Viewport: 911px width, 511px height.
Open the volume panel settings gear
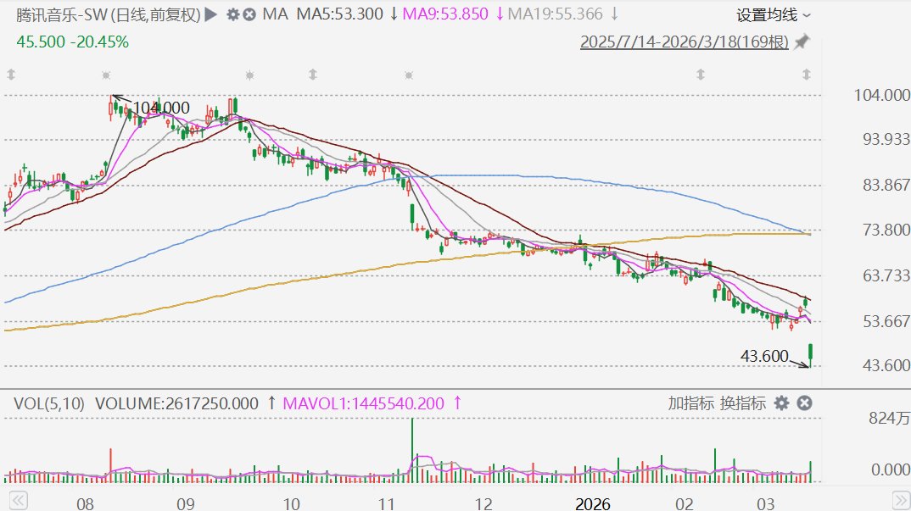click(781, 403)
